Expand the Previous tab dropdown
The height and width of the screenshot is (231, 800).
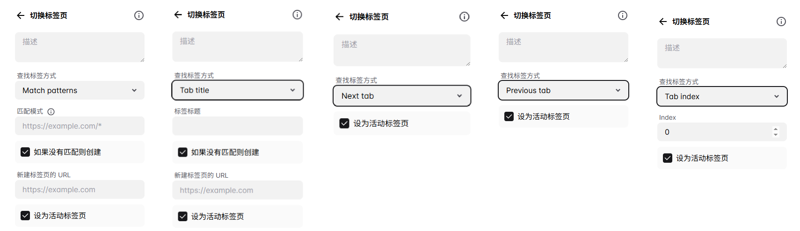click(563, 90)
